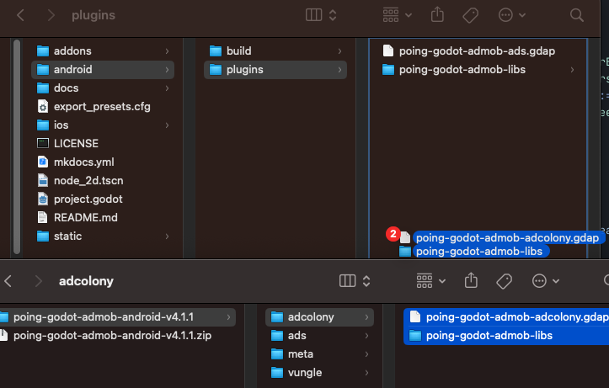Select the adcolony folder
Image resolution: width=609 pixels, height=388 pixels.
pos(319,317)
